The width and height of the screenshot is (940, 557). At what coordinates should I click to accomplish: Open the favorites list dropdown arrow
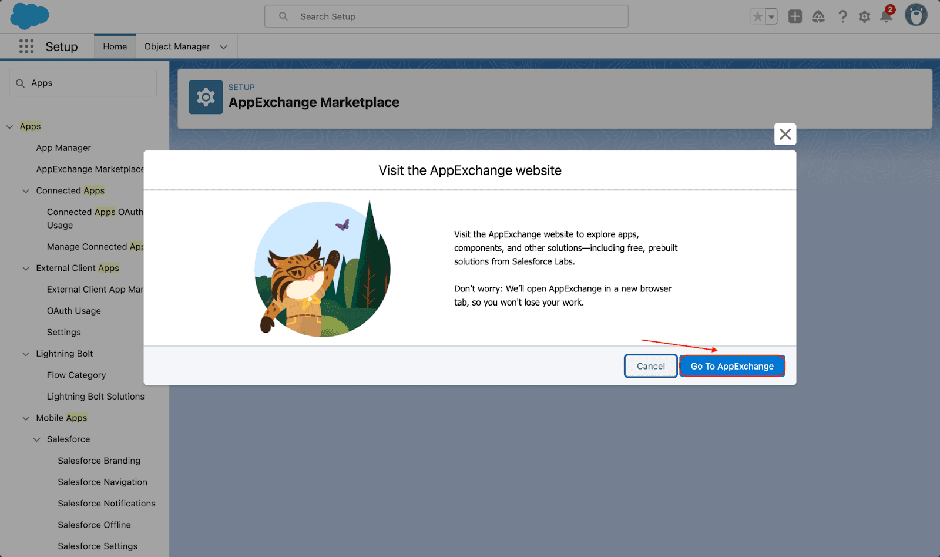coord(771,16)
